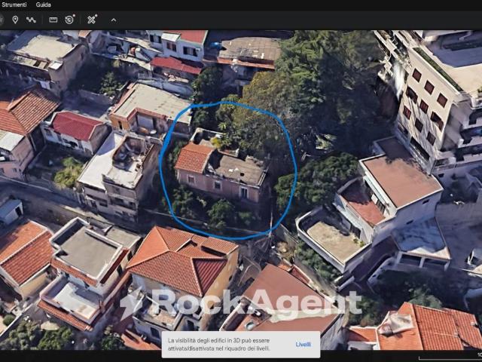Open the Strumenti menu
Viewport: 482px width, 362px height.
pos(14,5)
